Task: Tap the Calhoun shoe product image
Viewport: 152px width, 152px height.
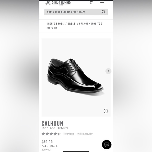Action: 76,78
